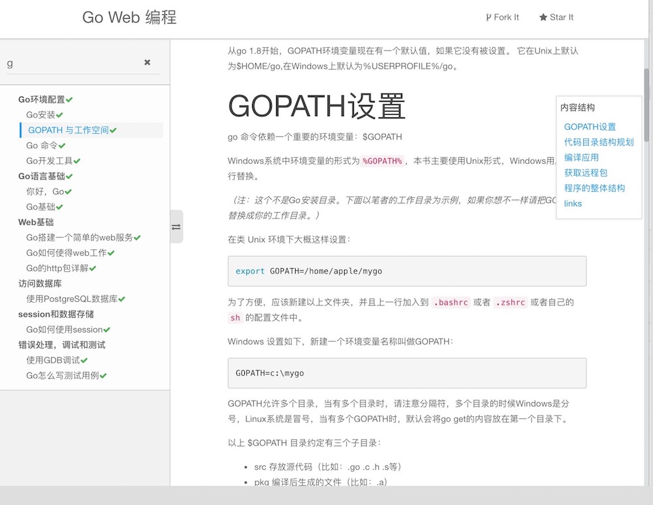This screenshot has height=505, width=653.
Task: Click the .zshrc inline code
Action: (511, 303)
